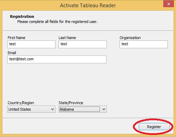Click into the Email field with test@test.com

(x=57, y=59)
